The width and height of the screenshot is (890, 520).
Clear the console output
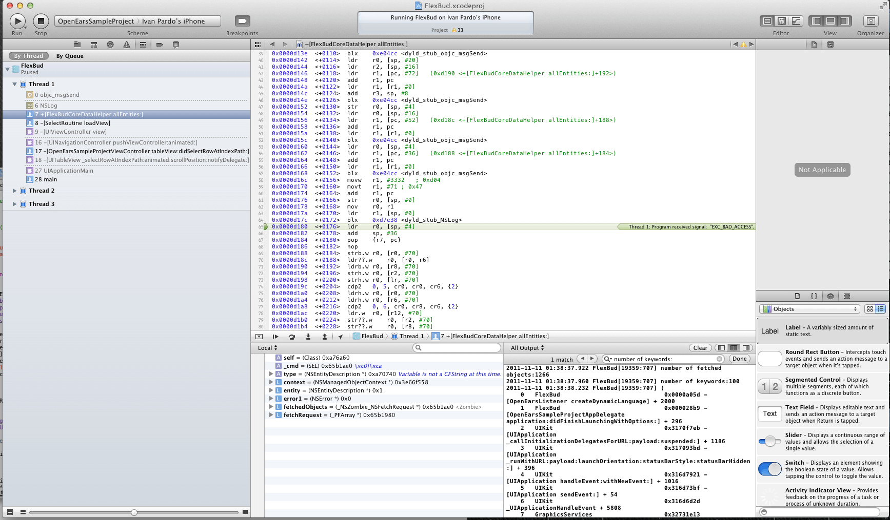pyautogui.click(x=700, y=348)
